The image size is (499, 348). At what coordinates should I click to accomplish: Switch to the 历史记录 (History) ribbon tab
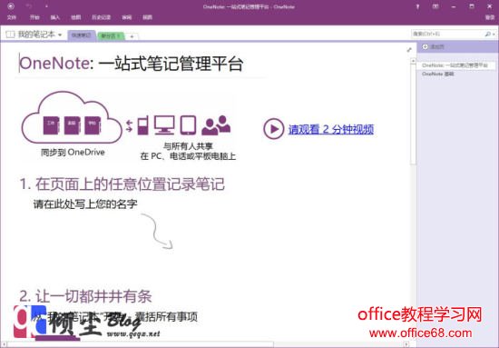pyautogui.click(x=102, y=17)
